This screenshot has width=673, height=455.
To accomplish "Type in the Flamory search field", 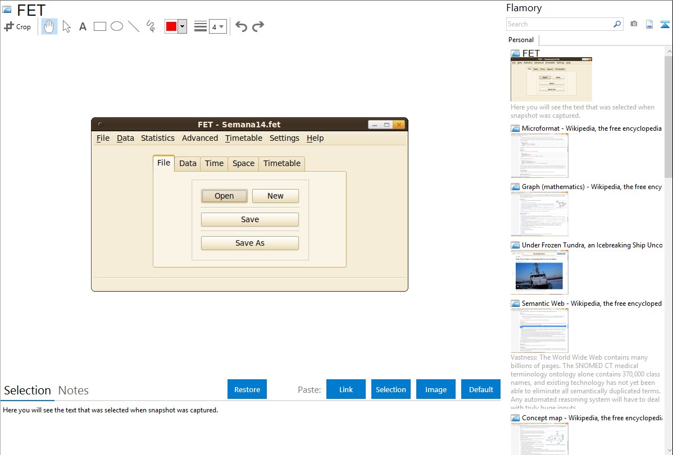I will tap(558, 24).
